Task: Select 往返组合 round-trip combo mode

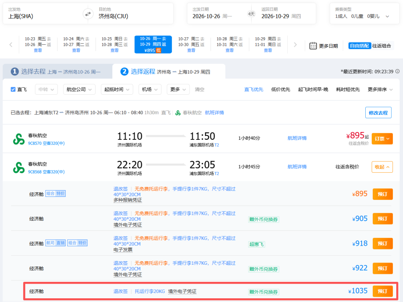Action: [x=381, y=46]
